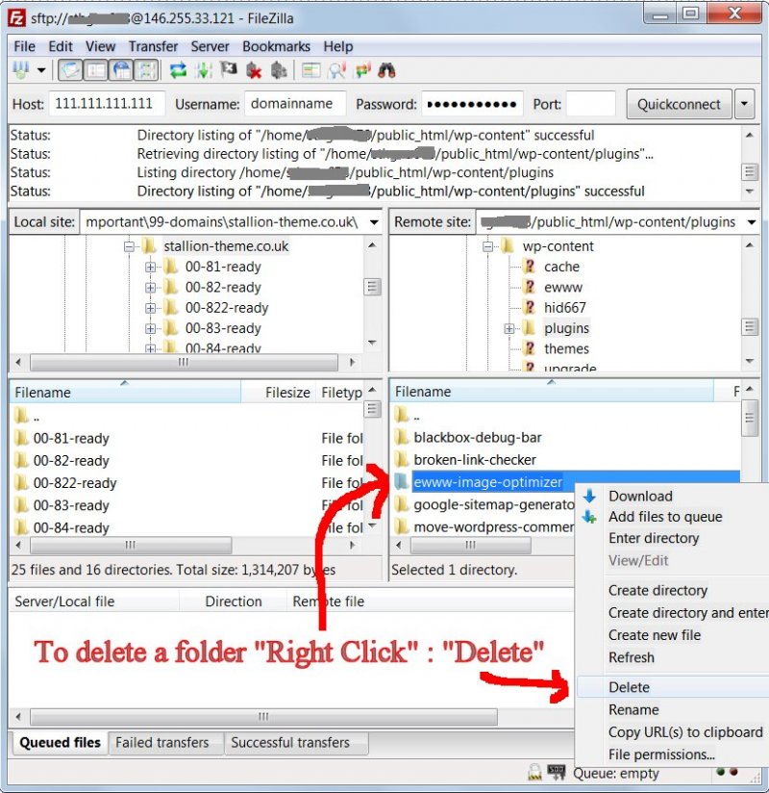Expand plugins folder in remote tree
The width and height of the screenshot is (769, 793).
[x=509, y=329]
